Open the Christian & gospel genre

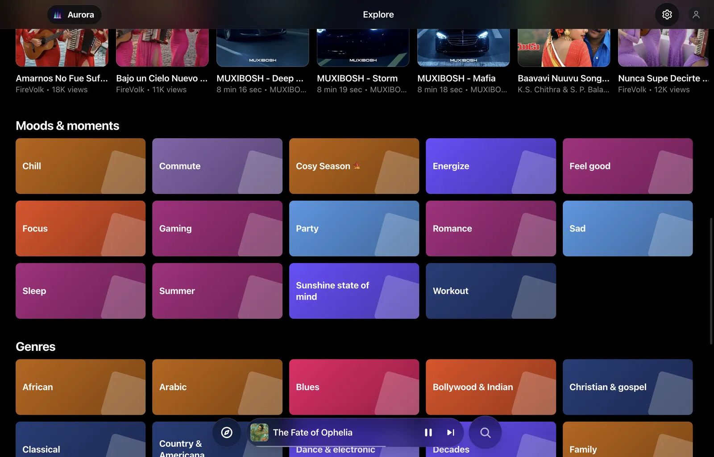[627, 387]
